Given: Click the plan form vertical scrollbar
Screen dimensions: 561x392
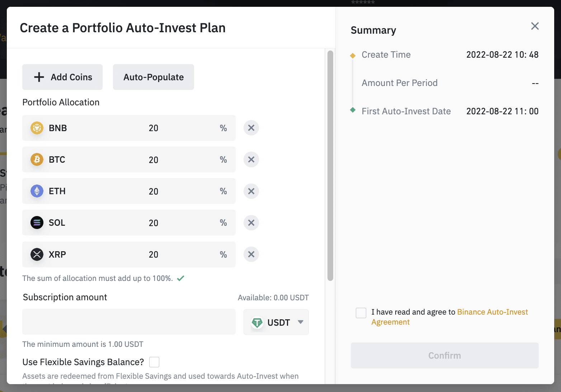Looking at the screenshot, I should [330, 165].
